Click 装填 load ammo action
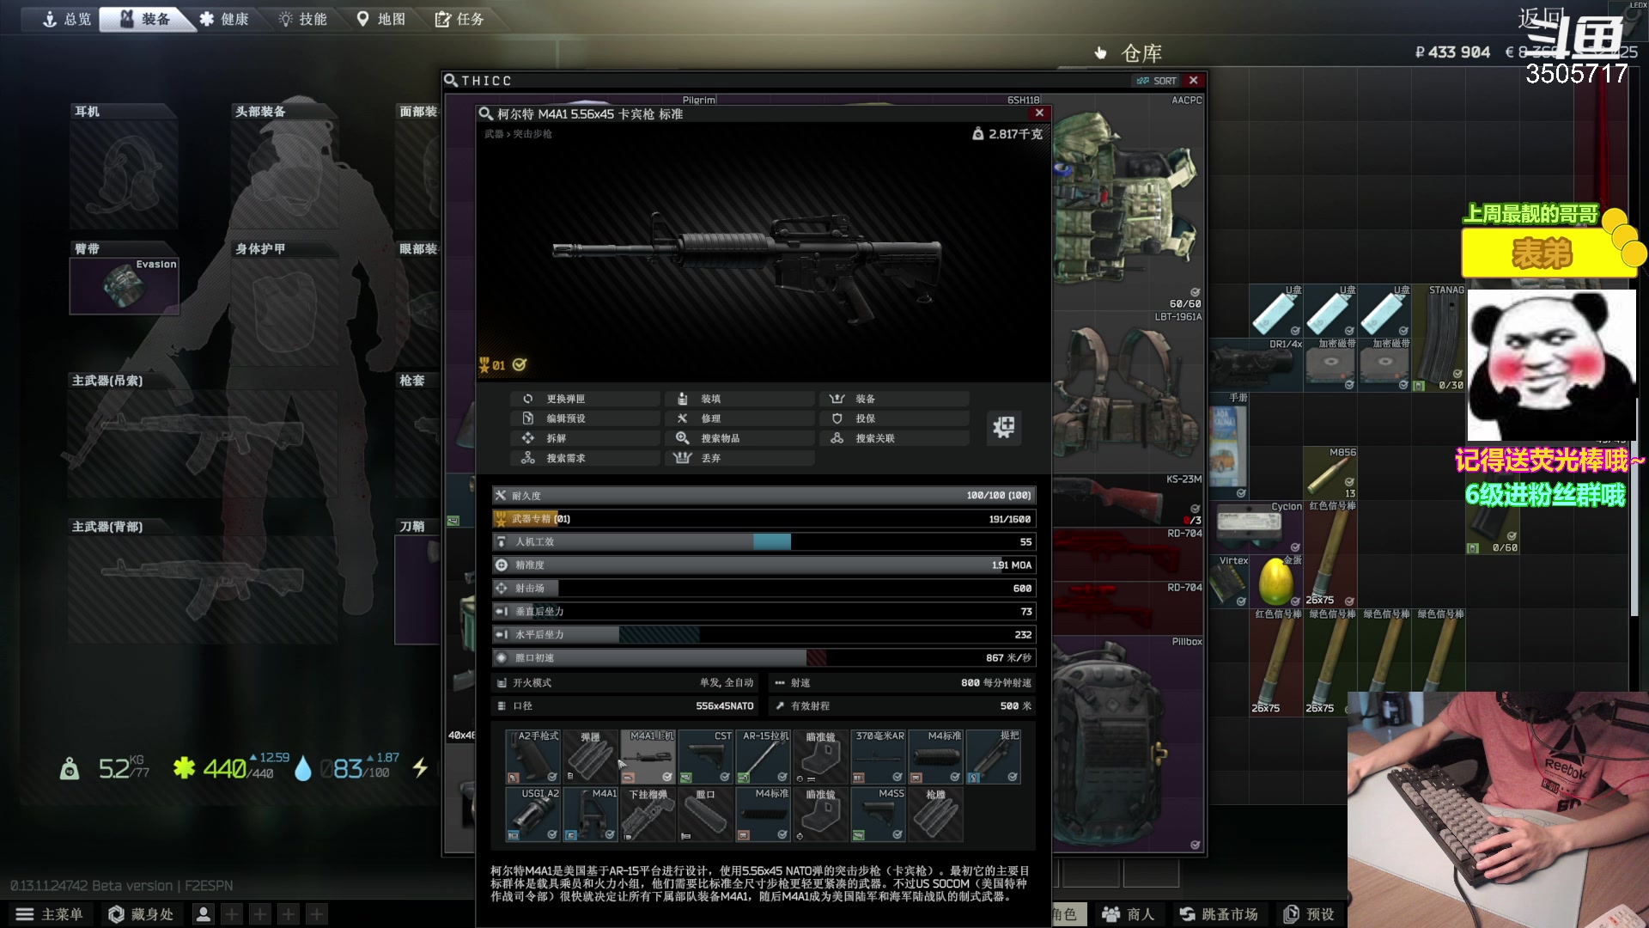The image size is (1649, 928). [739, 399]
